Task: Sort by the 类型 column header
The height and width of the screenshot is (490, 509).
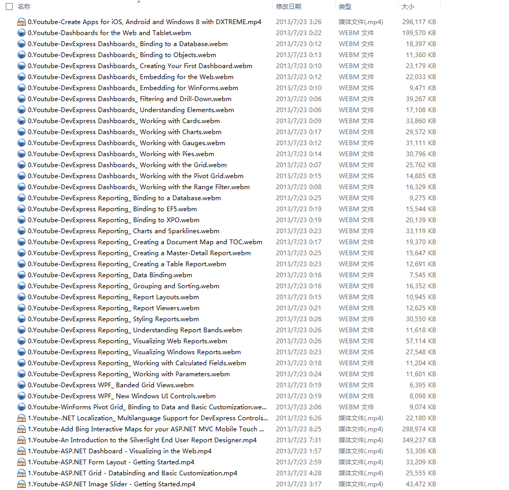Action: coord(345,6)
